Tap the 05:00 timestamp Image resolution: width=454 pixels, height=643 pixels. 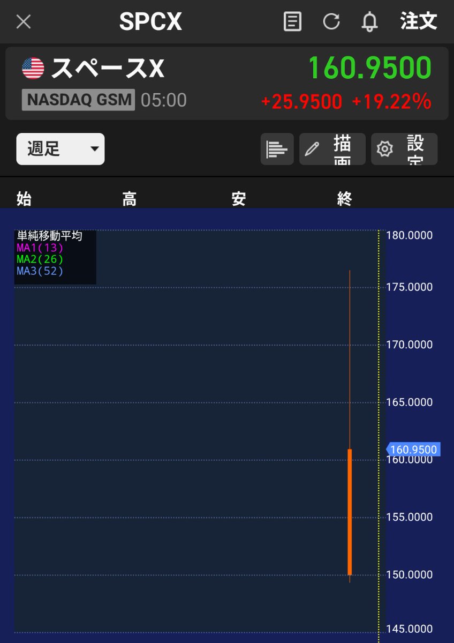click(164, 100)
